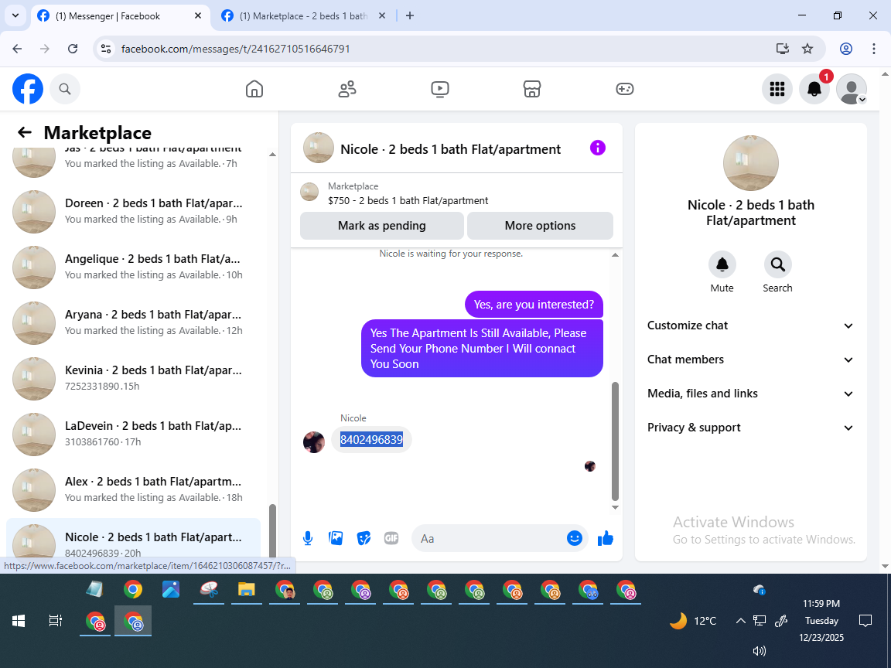The width and height of the screenshot is (891, 668).
Task: Open Windows Start menu
Action: tap(19, 621)
